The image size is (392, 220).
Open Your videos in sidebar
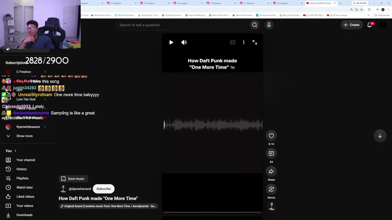(25, 206)
